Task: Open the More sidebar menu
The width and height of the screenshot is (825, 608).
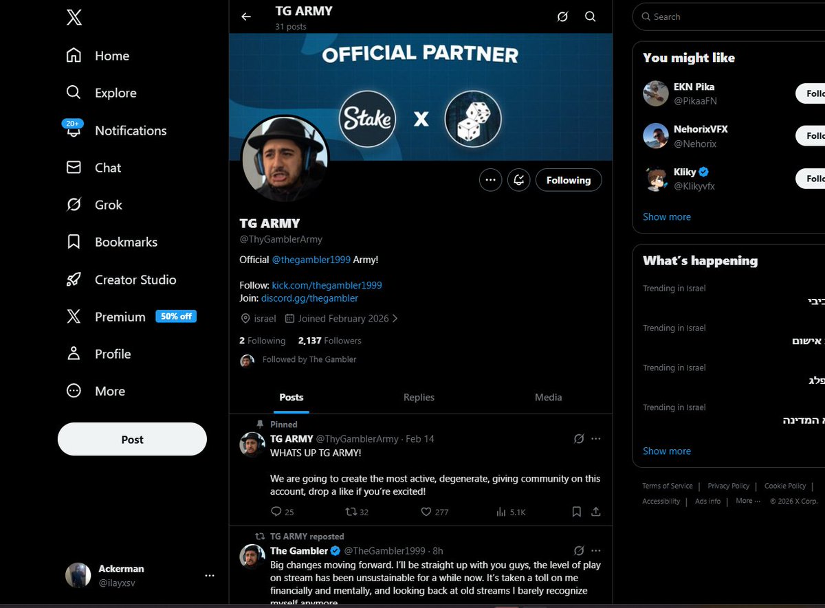Action: point(96,391)
